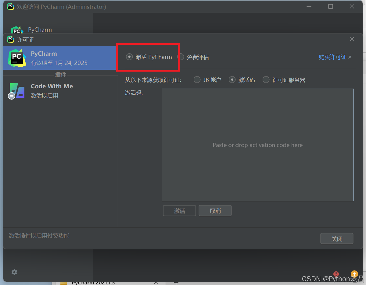Click the 激活码: field label
Viewport: 366px width, 285px height.
pos(134,93)
